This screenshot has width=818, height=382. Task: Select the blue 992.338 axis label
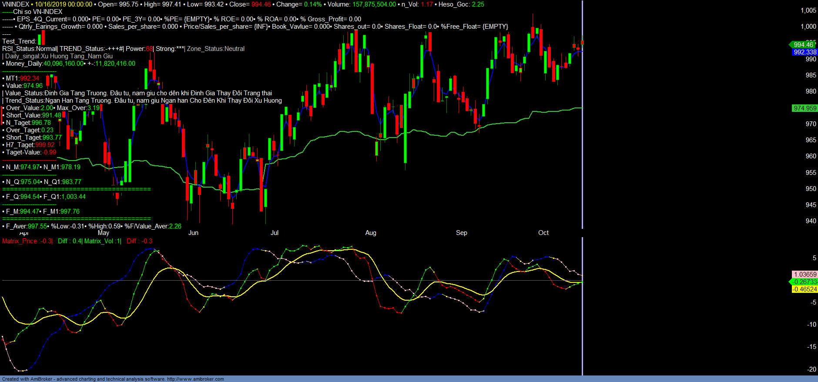[x=805, y=52]
